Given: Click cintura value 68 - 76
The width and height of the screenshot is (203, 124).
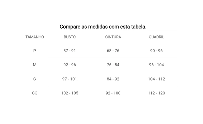Looking at the screenshot, I should [x=113, y=51].
